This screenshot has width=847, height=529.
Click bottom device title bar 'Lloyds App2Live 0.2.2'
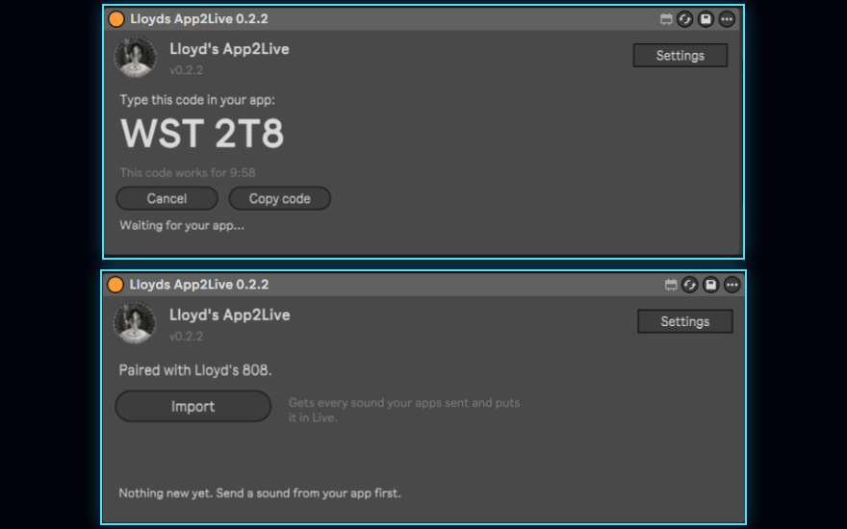[x=199, y=285]
